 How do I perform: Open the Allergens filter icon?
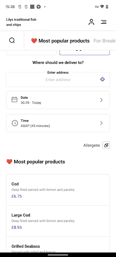(x=106, y=145)
